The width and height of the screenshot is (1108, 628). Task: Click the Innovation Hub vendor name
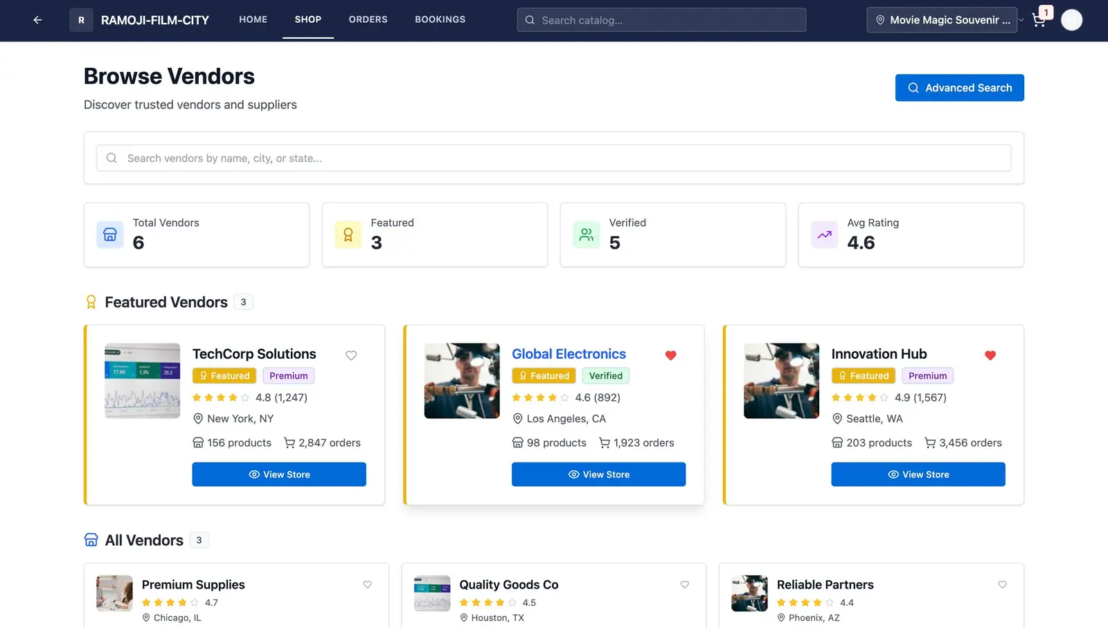[x=879, y=354]
